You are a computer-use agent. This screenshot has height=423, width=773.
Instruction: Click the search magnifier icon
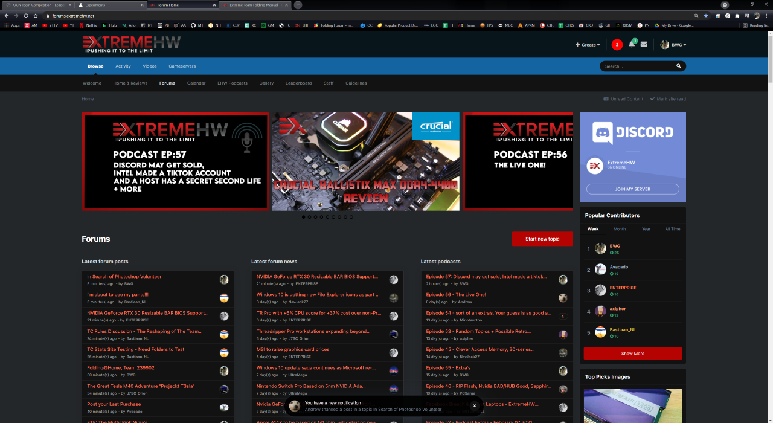[679, 66]
